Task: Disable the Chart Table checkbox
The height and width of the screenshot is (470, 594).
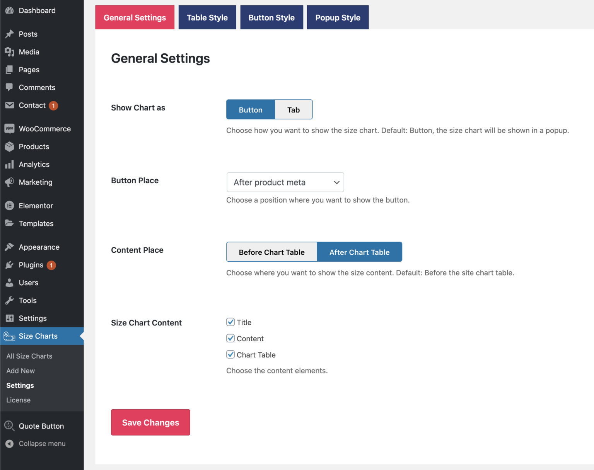Action: coord(230,354)
